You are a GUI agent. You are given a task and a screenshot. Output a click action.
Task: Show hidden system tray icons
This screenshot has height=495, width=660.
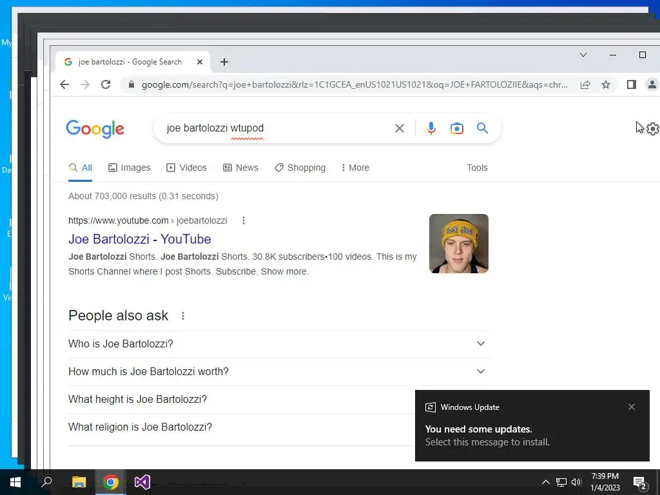click(545, 482)
